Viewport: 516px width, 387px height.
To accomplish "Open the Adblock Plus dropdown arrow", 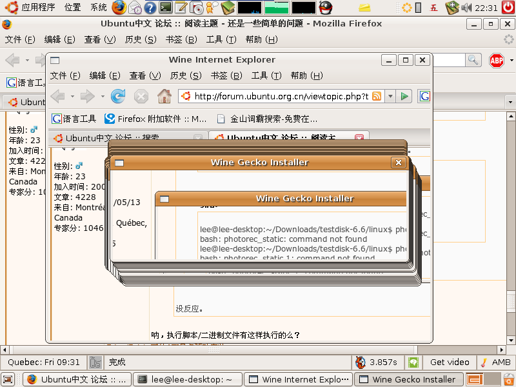I will tap(511, 61).
